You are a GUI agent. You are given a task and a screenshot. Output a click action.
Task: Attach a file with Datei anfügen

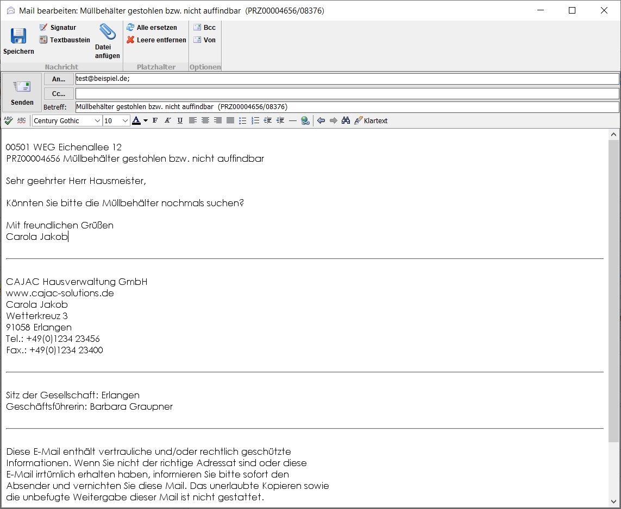pyautogui.click(x=108, y=41)
